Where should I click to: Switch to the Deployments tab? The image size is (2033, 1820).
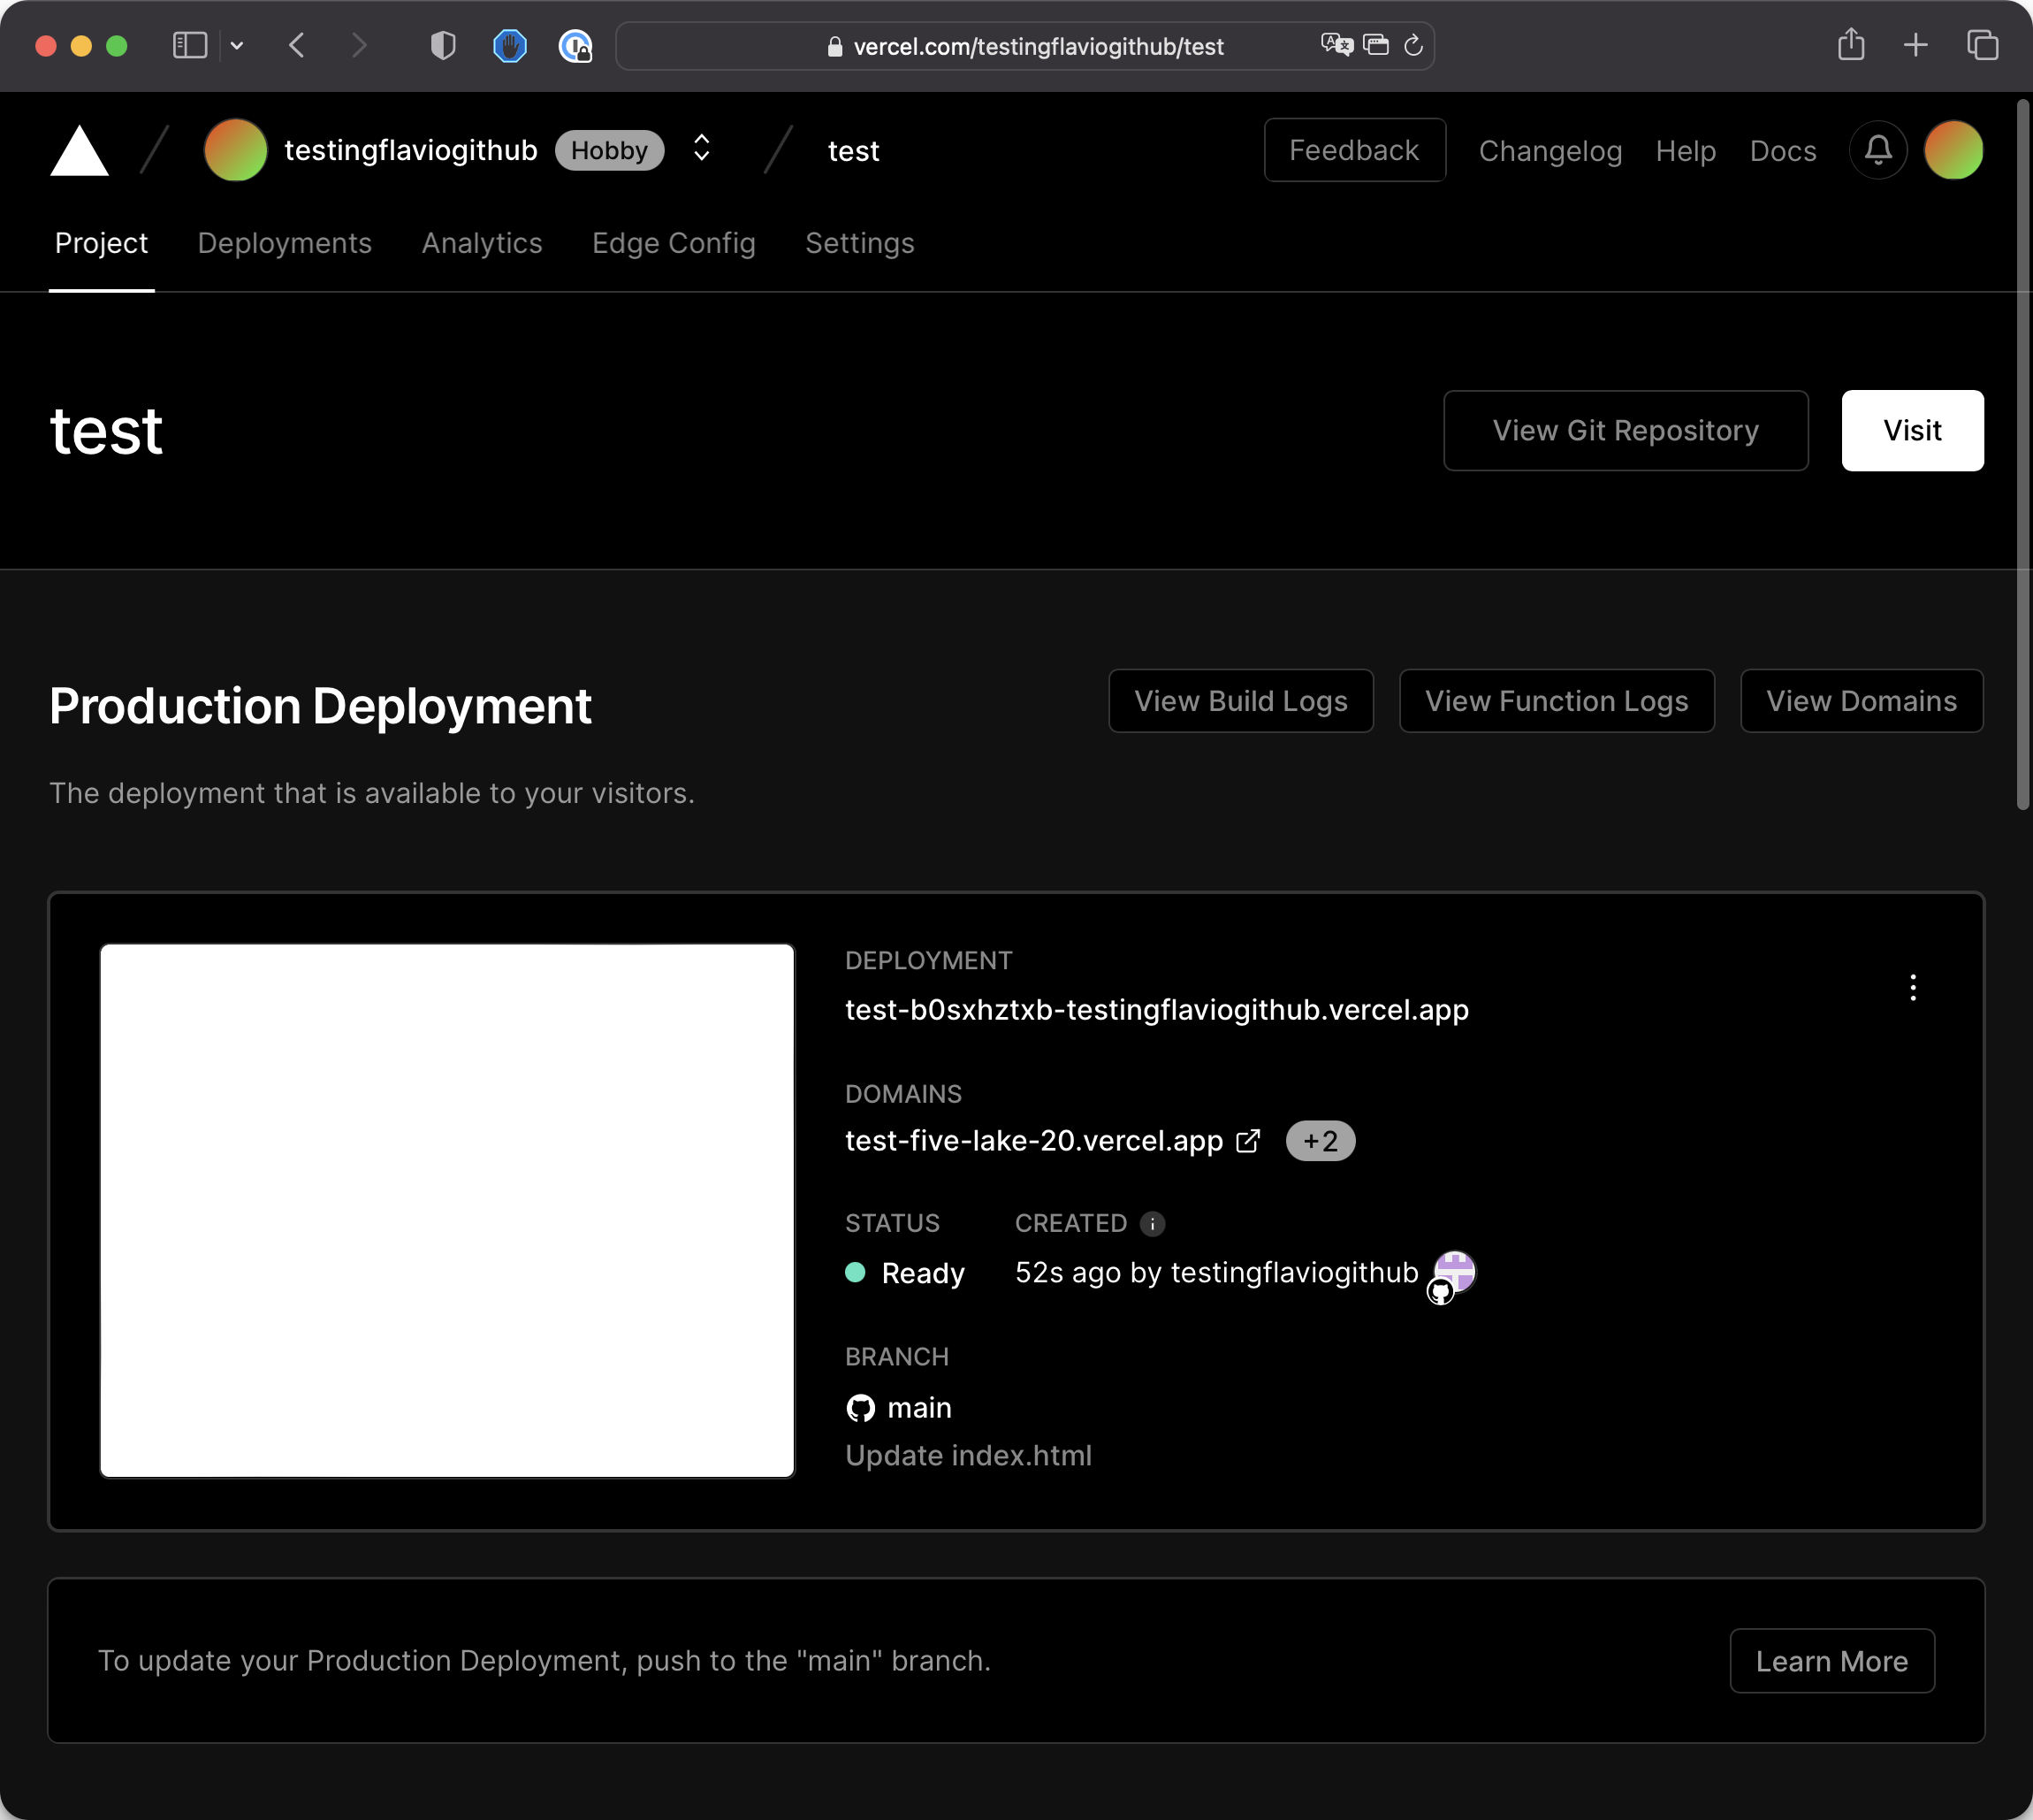[x=284, y=243]
